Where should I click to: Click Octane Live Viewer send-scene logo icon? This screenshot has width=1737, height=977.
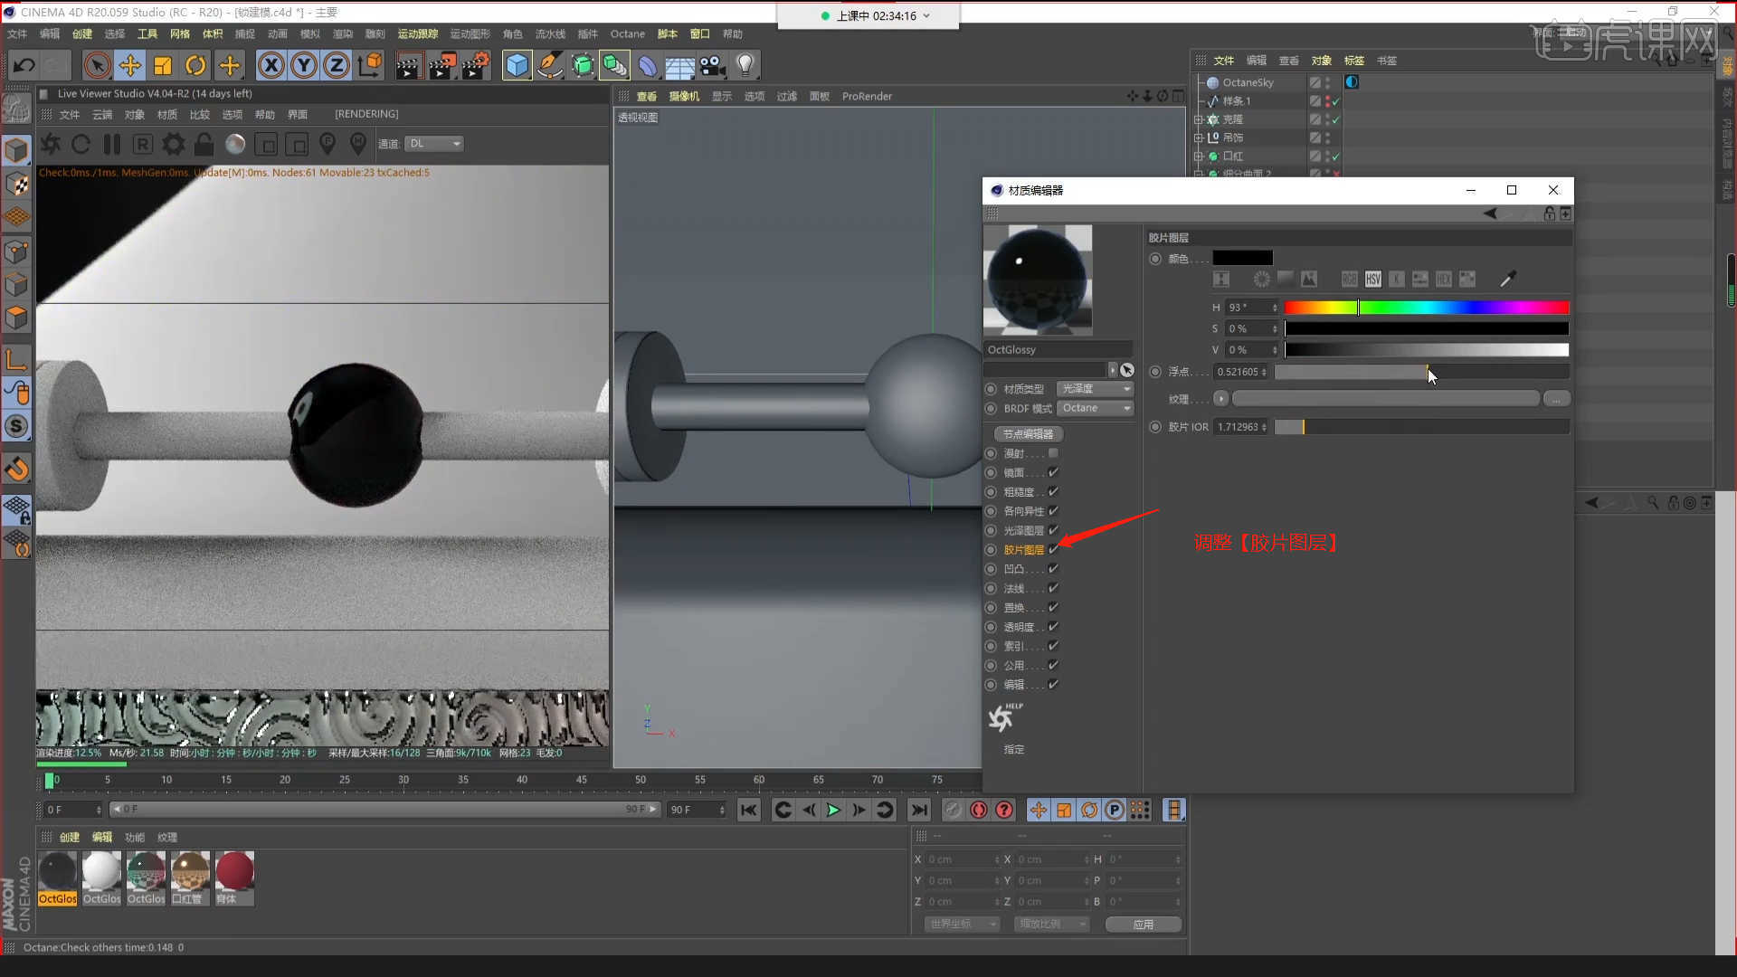(x=51, y=144)
